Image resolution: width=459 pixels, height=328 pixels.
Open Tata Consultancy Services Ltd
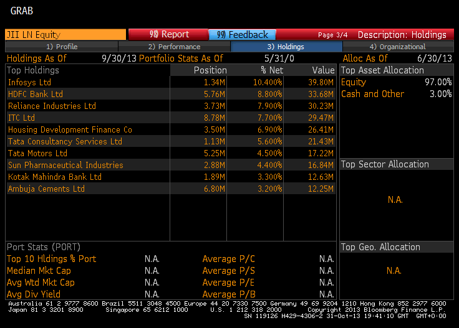[x=65, y=141]
